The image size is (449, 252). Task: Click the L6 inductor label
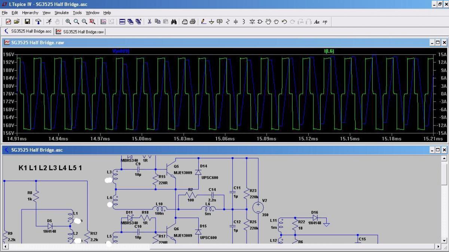click(207, 204)
